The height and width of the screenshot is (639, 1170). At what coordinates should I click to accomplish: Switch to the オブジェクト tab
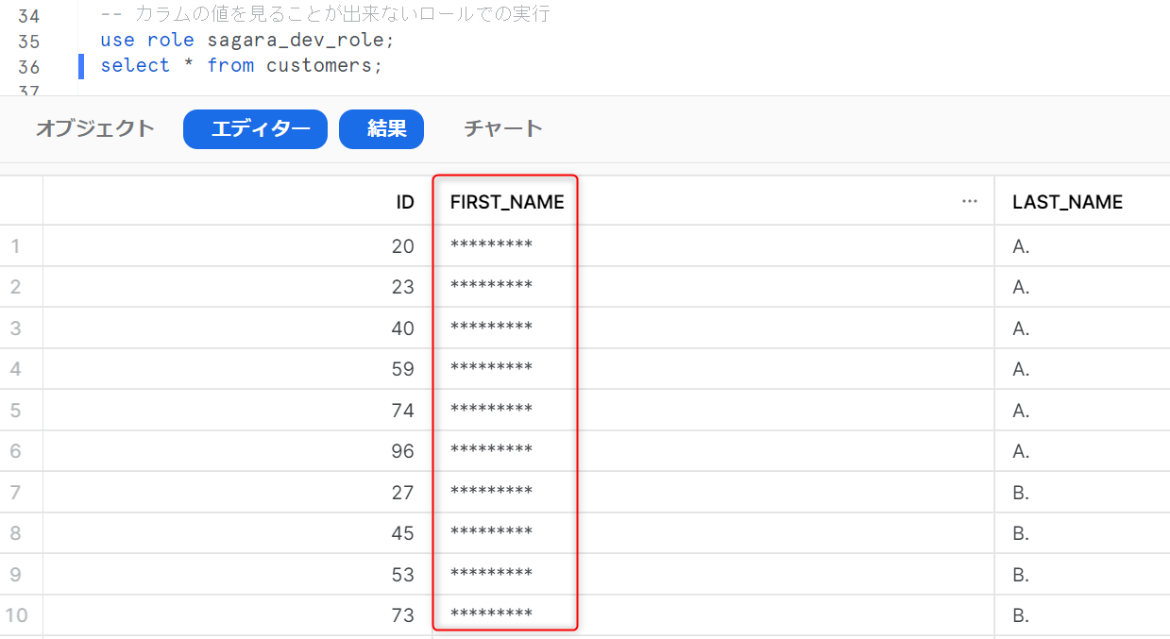click(93, 127)
